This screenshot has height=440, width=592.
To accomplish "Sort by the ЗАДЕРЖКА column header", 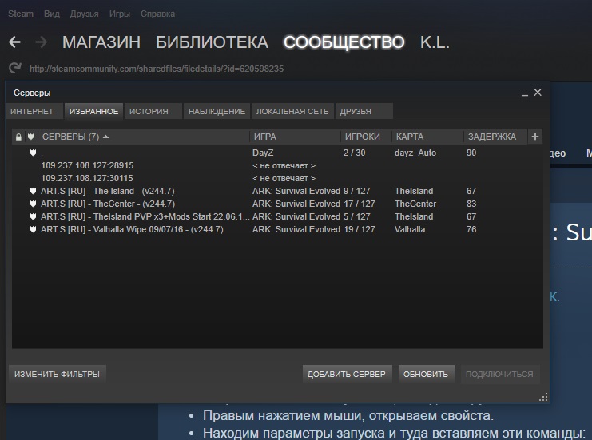I will point(495,137).
